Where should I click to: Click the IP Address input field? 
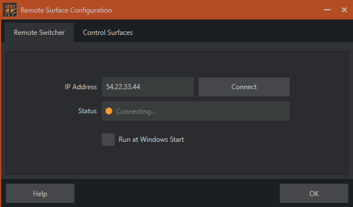coord(148,87)
